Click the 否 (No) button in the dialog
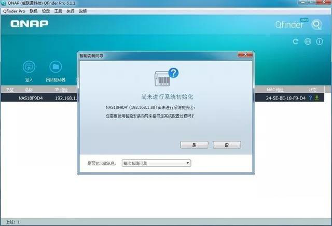 (227, 145)
